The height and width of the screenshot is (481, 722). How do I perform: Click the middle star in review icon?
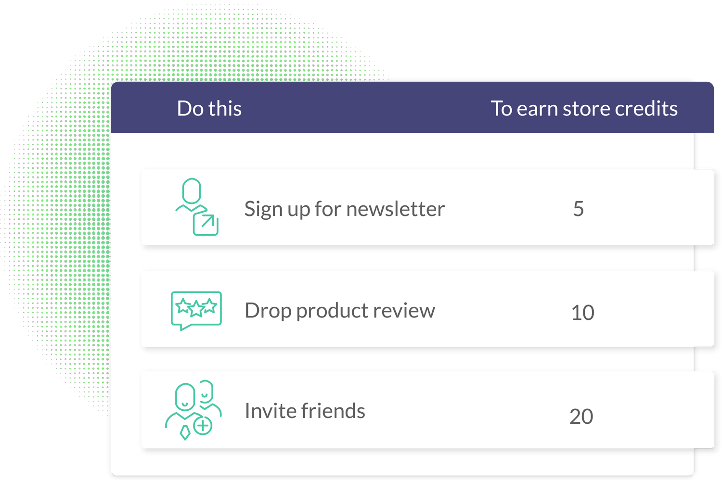196,308
